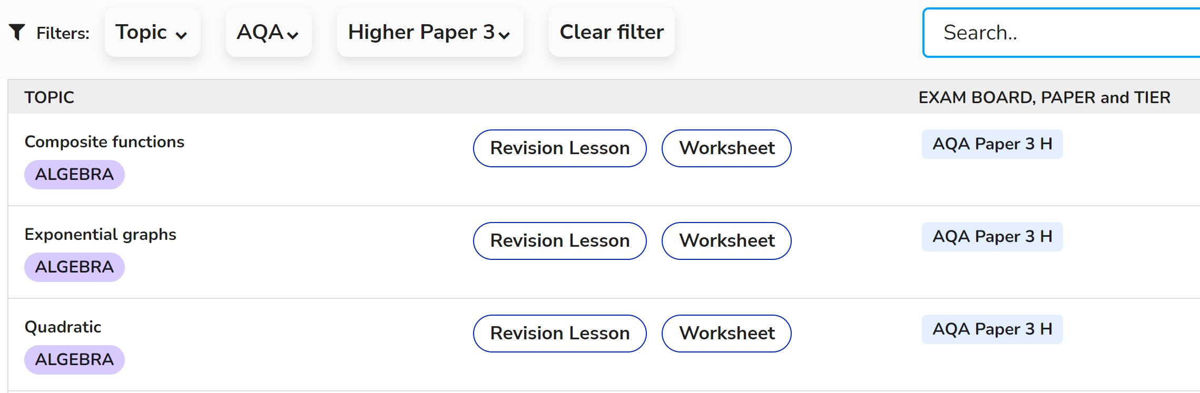Open Revision Lesson for Exponential graphs
The image size is (1200, 393).
[559, 241]
